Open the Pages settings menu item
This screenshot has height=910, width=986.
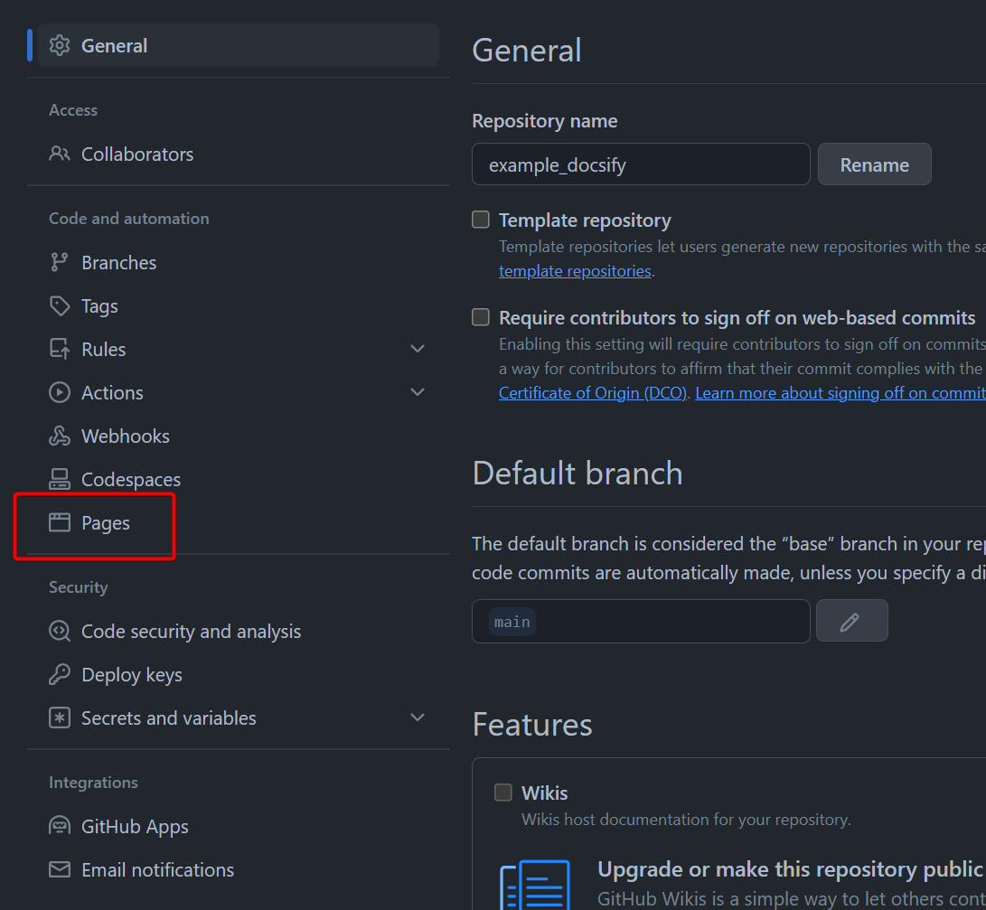pos(106,522)
